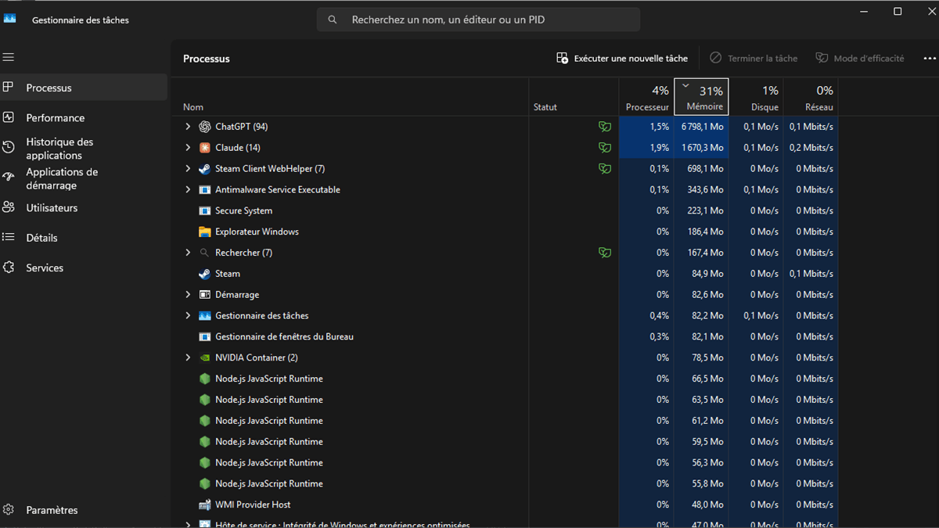Click the Mode d'efficacité button

coord(860,59)
